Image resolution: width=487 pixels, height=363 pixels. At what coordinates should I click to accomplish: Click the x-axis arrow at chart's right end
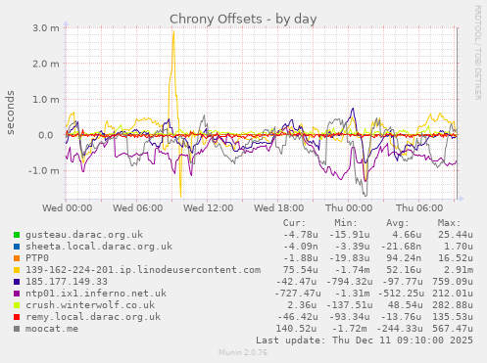point(462,199)
